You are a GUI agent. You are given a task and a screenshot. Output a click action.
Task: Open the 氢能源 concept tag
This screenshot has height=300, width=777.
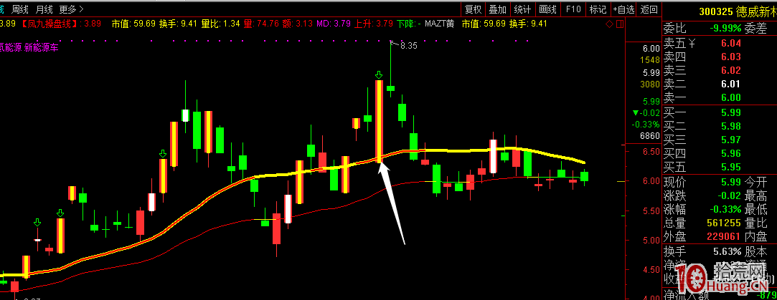[10, 48]
